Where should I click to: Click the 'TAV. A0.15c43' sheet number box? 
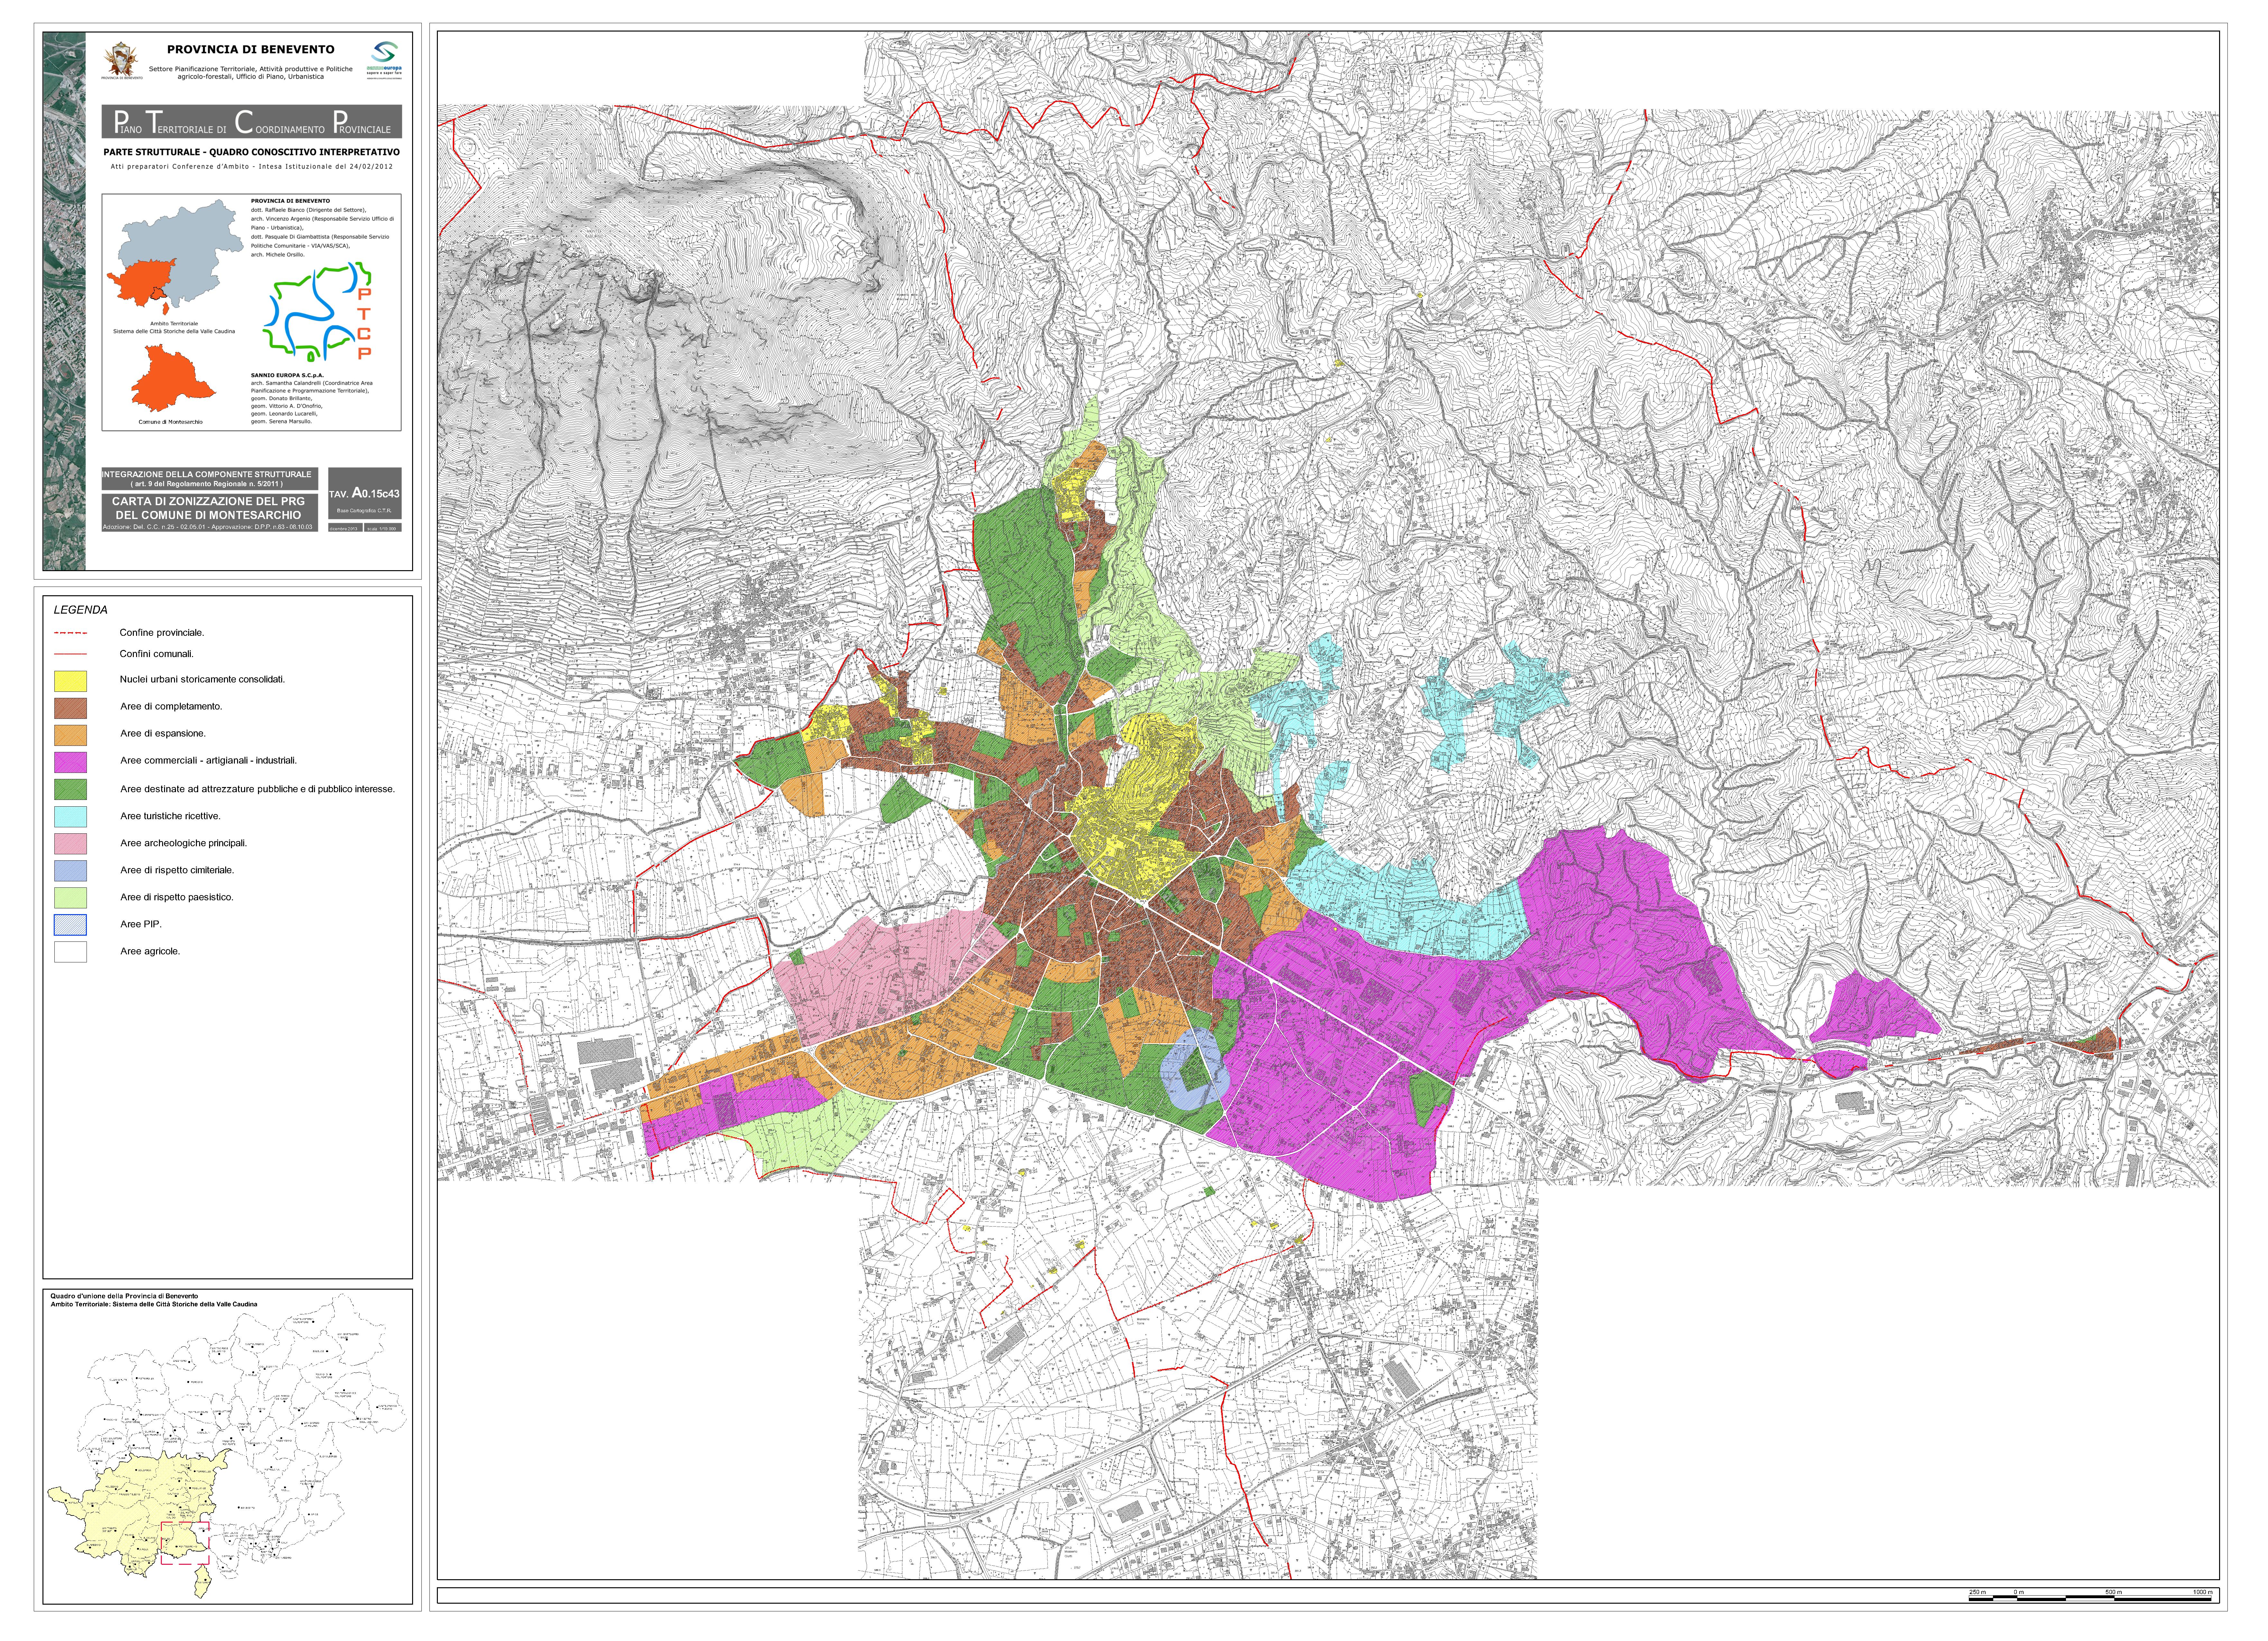365,493
